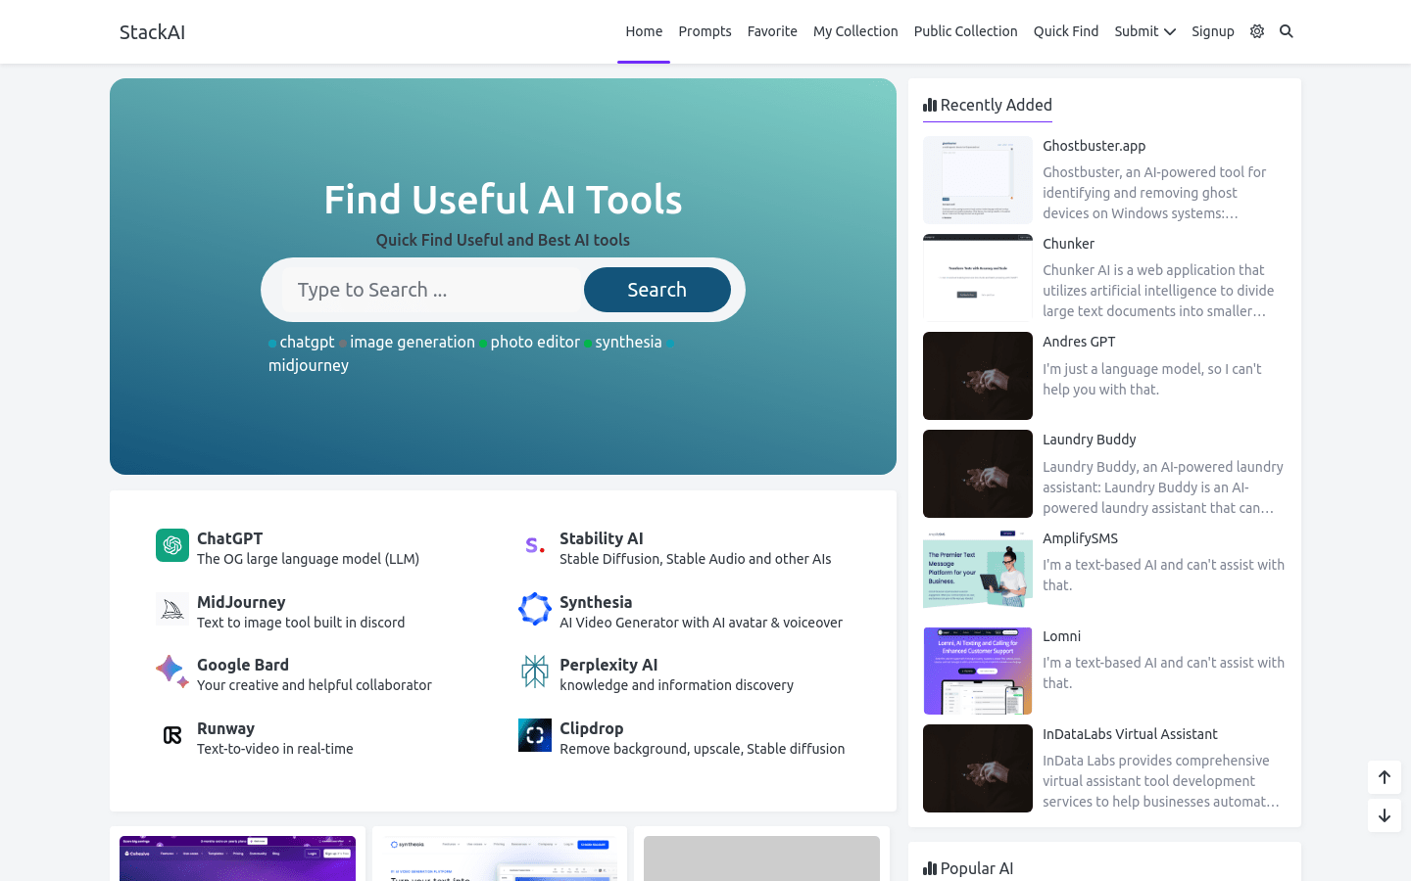
Task: Open the theme settings gear icon
Action: (x=1257, y=31)
